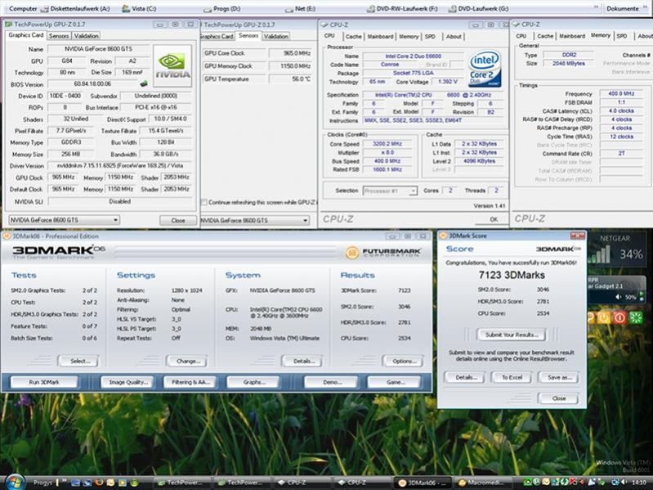Click the Core Speed value 3200.2 MHz

(x=387, y=144)
